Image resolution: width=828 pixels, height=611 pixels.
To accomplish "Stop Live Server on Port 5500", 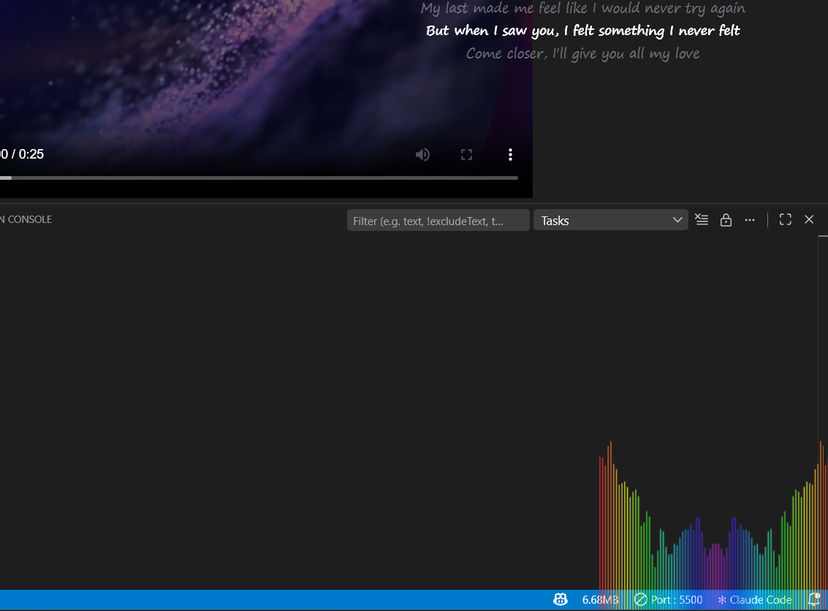I will click(669, 600).
